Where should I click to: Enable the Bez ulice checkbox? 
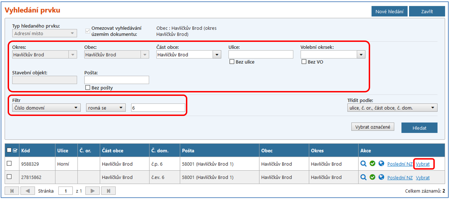(x=232, y=62)
